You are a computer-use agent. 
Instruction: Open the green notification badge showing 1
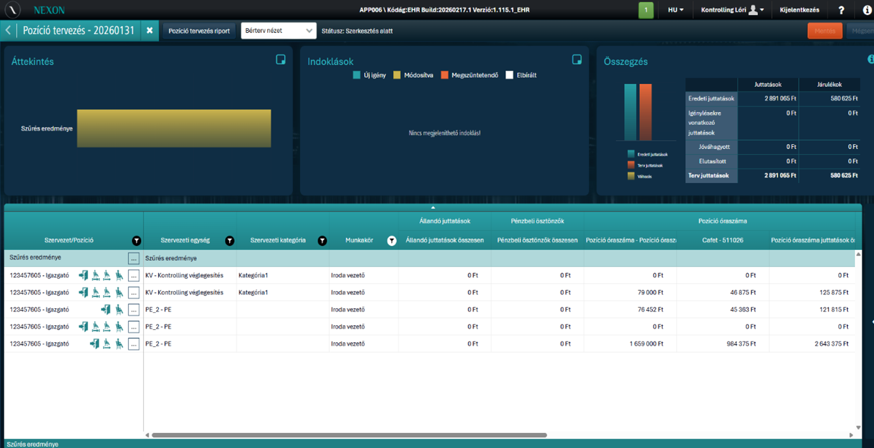646,10
